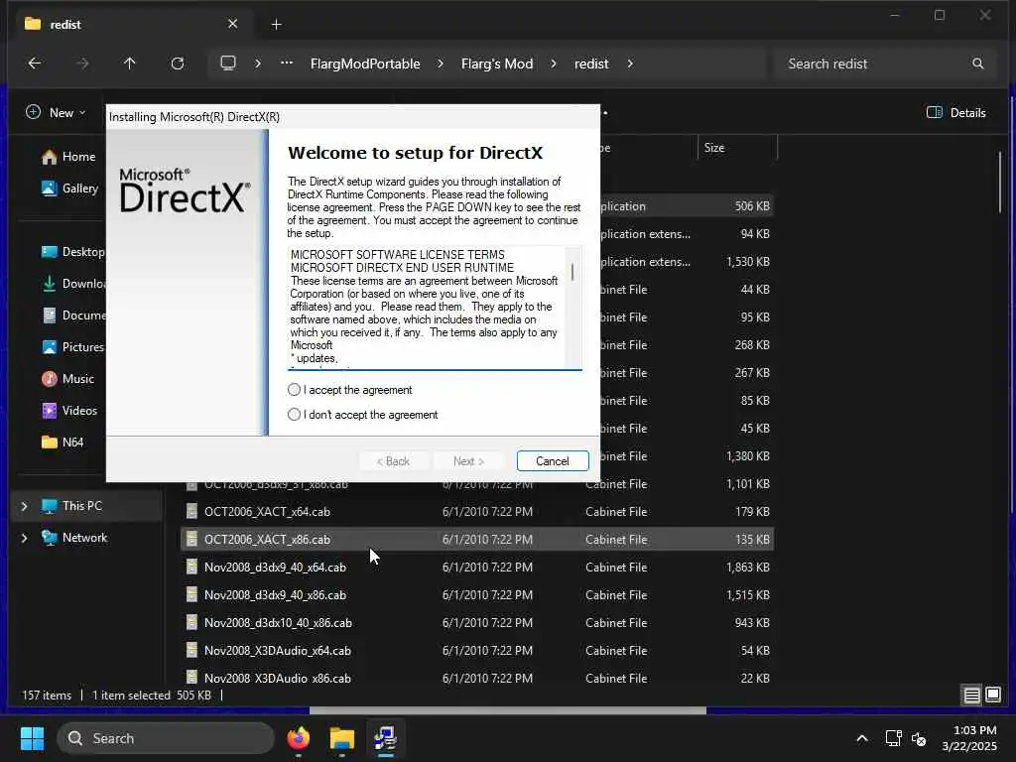This screenshot has width=1016, height=762.
Task: Click FlargModPortable breadcrumb
Action: (x=365, y=63)
